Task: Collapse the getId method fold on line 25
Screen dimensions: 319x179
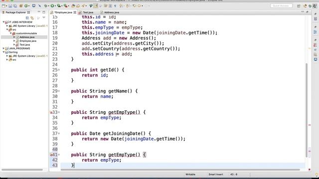Action: tap(59, 70)
